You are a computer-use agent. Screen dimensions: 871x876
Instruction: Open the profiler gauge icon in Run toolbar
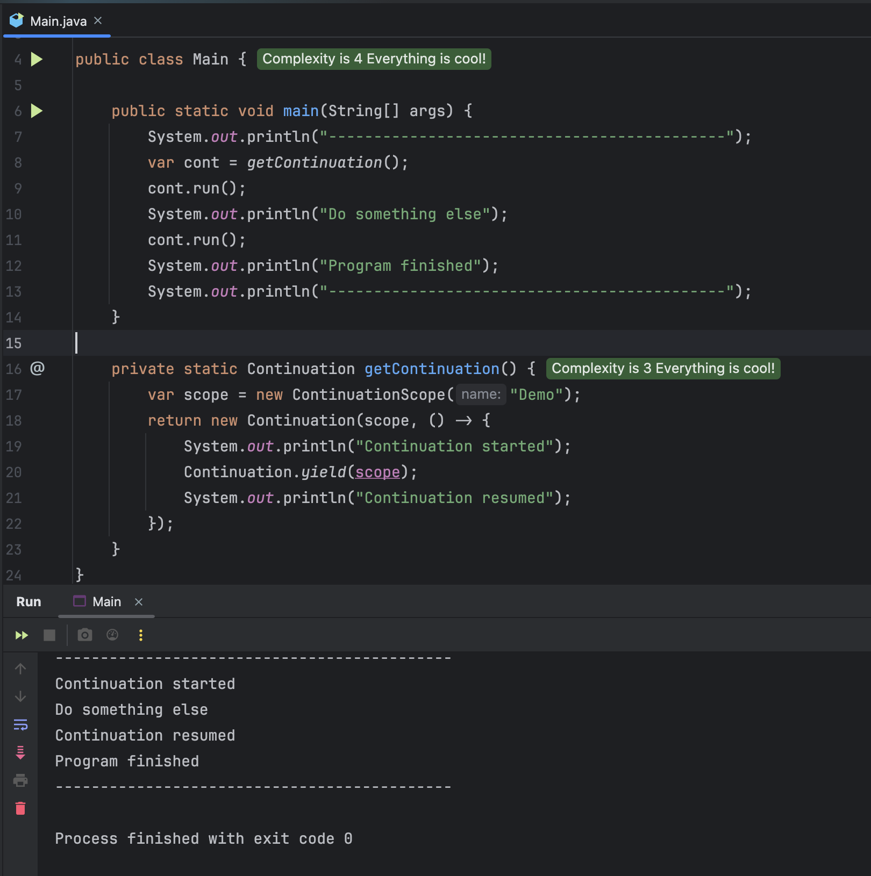click(x=112, y=635)
